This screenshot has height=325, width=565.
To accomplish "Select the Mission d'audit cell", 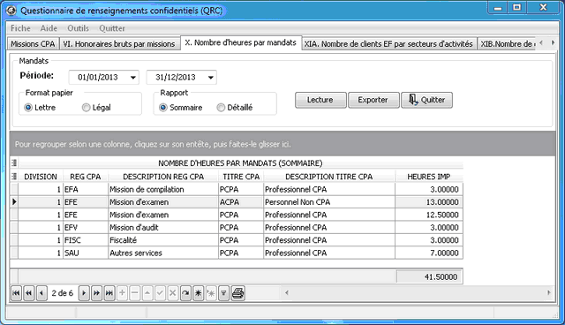I will (x=163, y=227).
